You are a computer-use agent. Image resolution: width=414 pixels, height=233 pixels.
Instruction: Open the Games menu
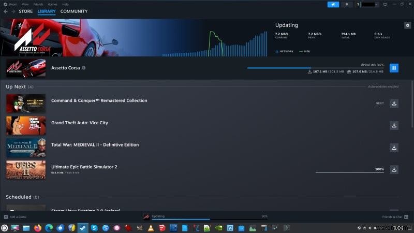[53, 4]
